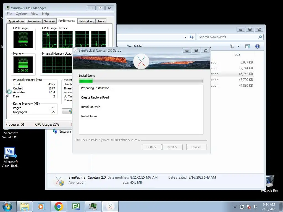Viewport: 283px width, 212px height.
Task: Select the SkinPack setup taskbar button
Action: (110, 206)
